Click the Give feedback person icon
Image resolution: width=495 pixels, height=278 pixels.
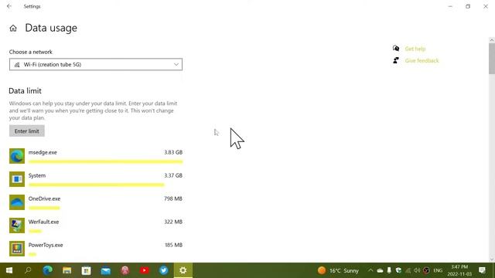coord(396,60)
